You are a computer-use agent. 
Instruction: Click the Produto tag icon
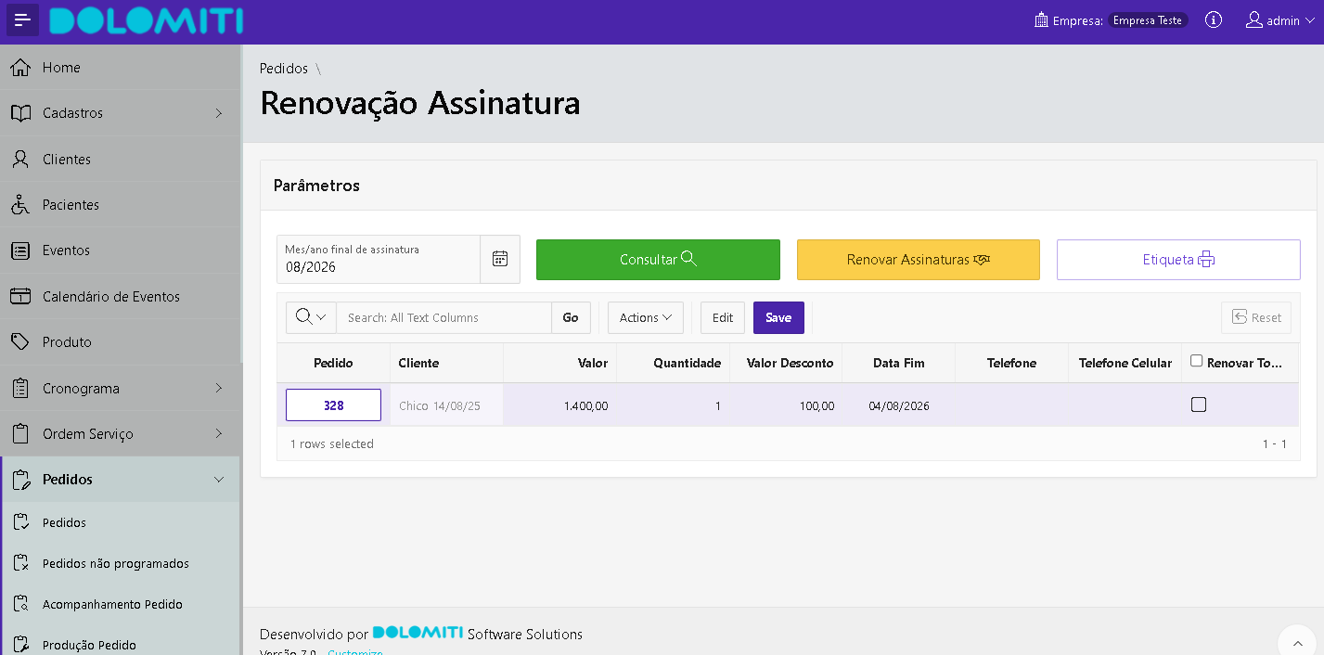pyautogui.click(x=20, y=342)
